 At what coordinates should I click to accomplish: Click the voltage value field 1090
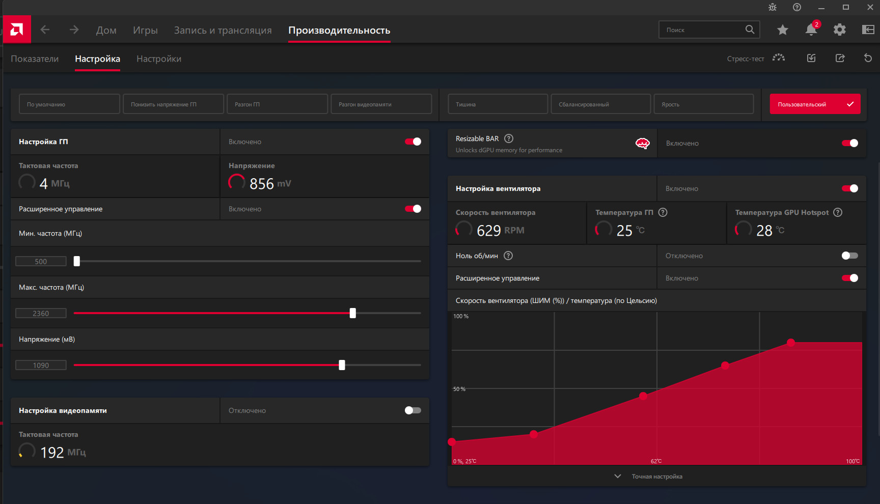(41, 365)
